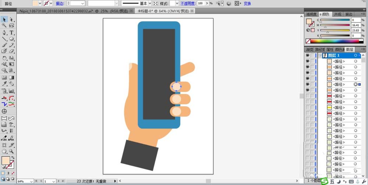Switch to the Nipic_10673188 document tab
This screenshot has height=185, width=368.
click(x=73, y=11)
